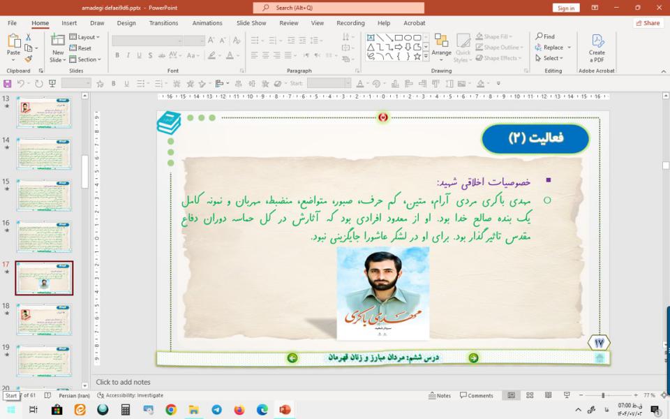This screenshot has width=670, height=419.
Task: Click the Find magnifier in Editing group
Action: tap(545, 36)
